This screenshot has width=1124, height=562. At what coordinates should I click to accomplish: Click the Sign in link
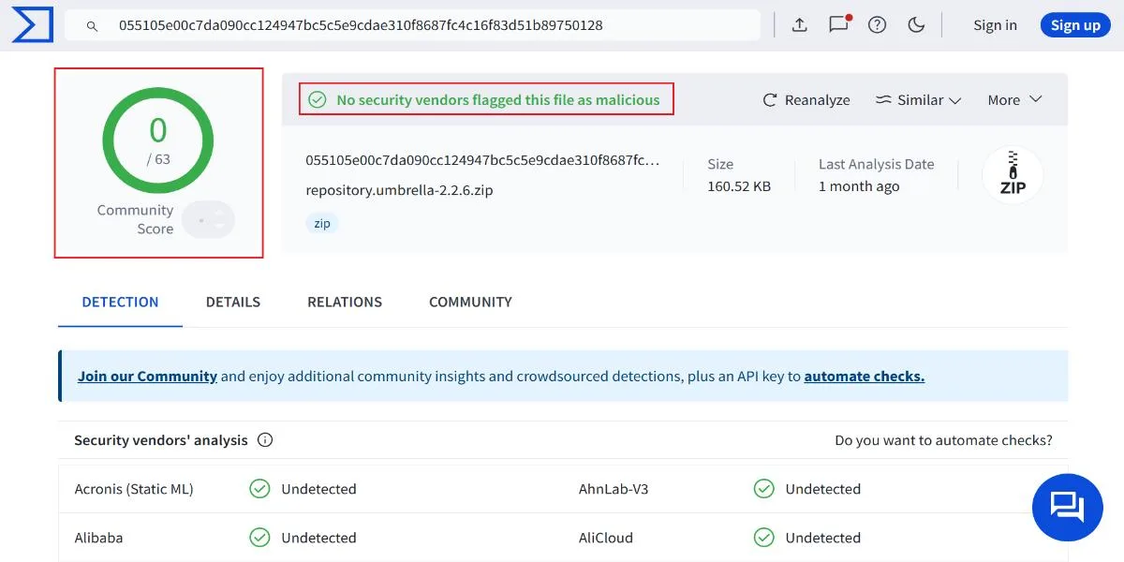pos(995,25)
